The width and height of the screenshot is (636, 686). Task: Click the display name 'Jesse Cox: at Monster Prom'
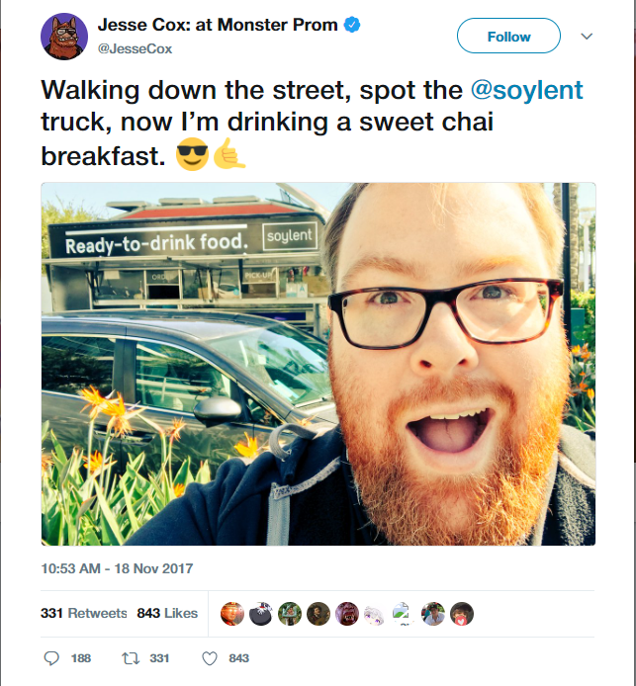point(217,25)
